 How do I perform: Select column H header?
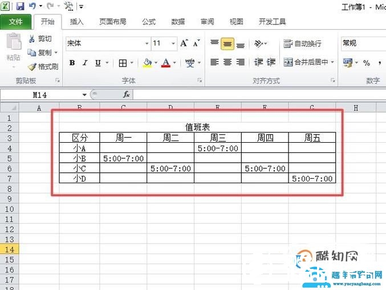pos(356,108)
